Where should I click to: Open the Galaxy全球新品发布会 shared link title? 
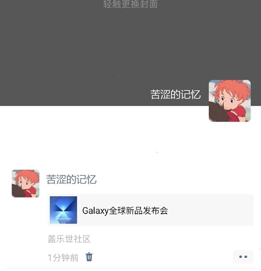point(125,211)
